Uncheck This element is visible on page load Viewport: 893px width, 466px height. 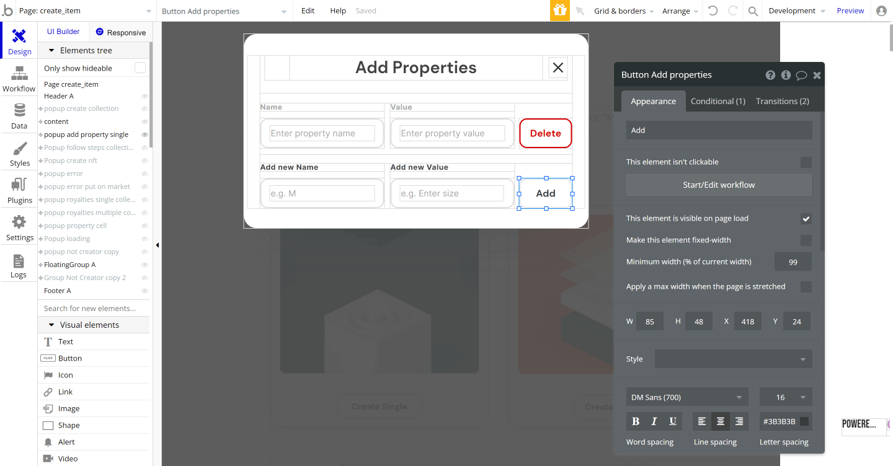806,218
